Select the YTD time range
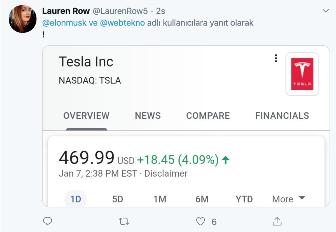 click(244, 199)
